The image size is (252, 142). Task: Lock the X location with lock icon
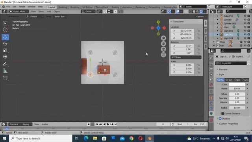[x=199, y=31]
